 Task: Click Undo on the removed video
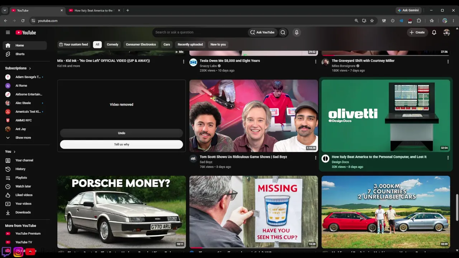click(x=122, y=133)
